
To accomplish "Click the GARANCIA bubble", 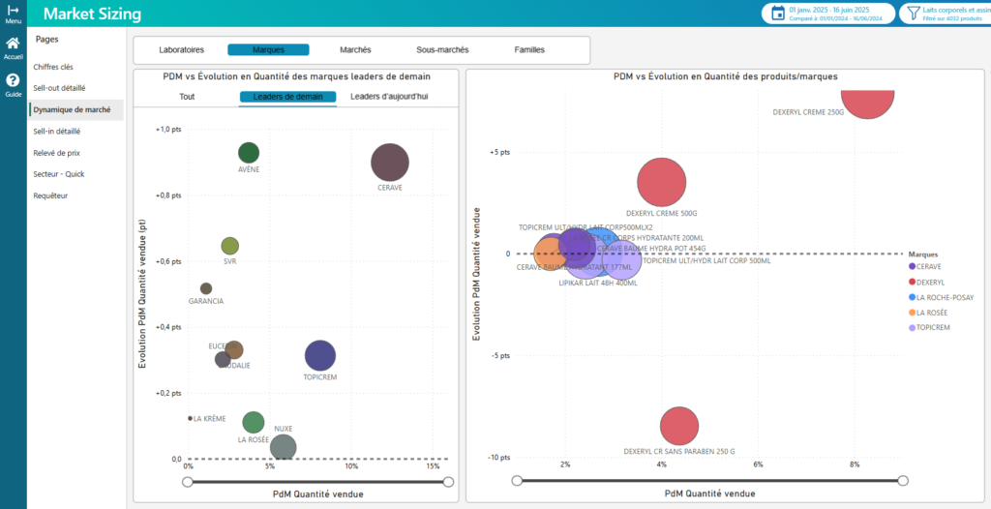I will 206,288.
